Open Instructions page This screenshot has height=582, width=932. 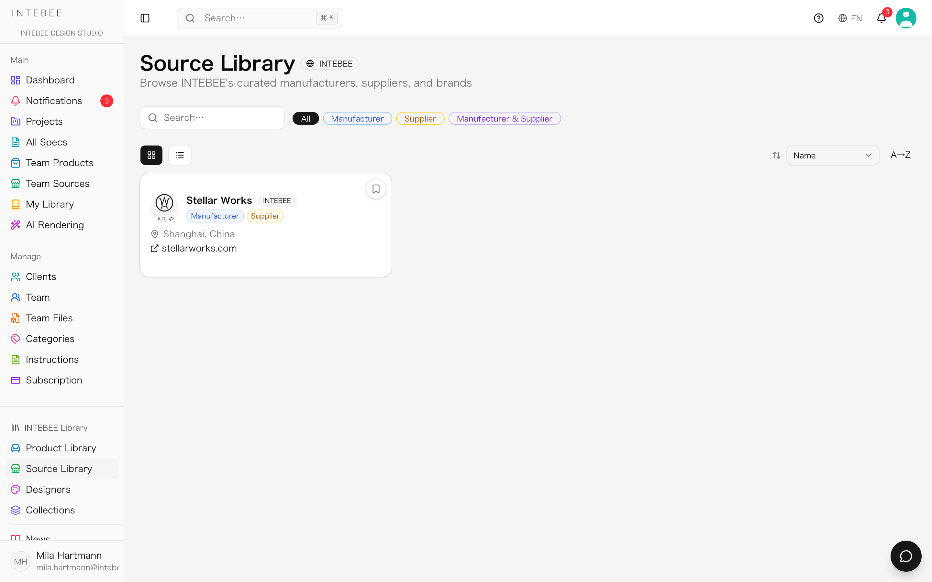coord(61,360)
